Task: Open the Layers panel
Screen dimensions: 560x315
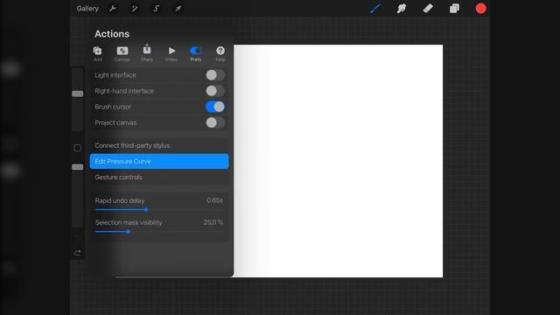Action: [x=454, y=8]
